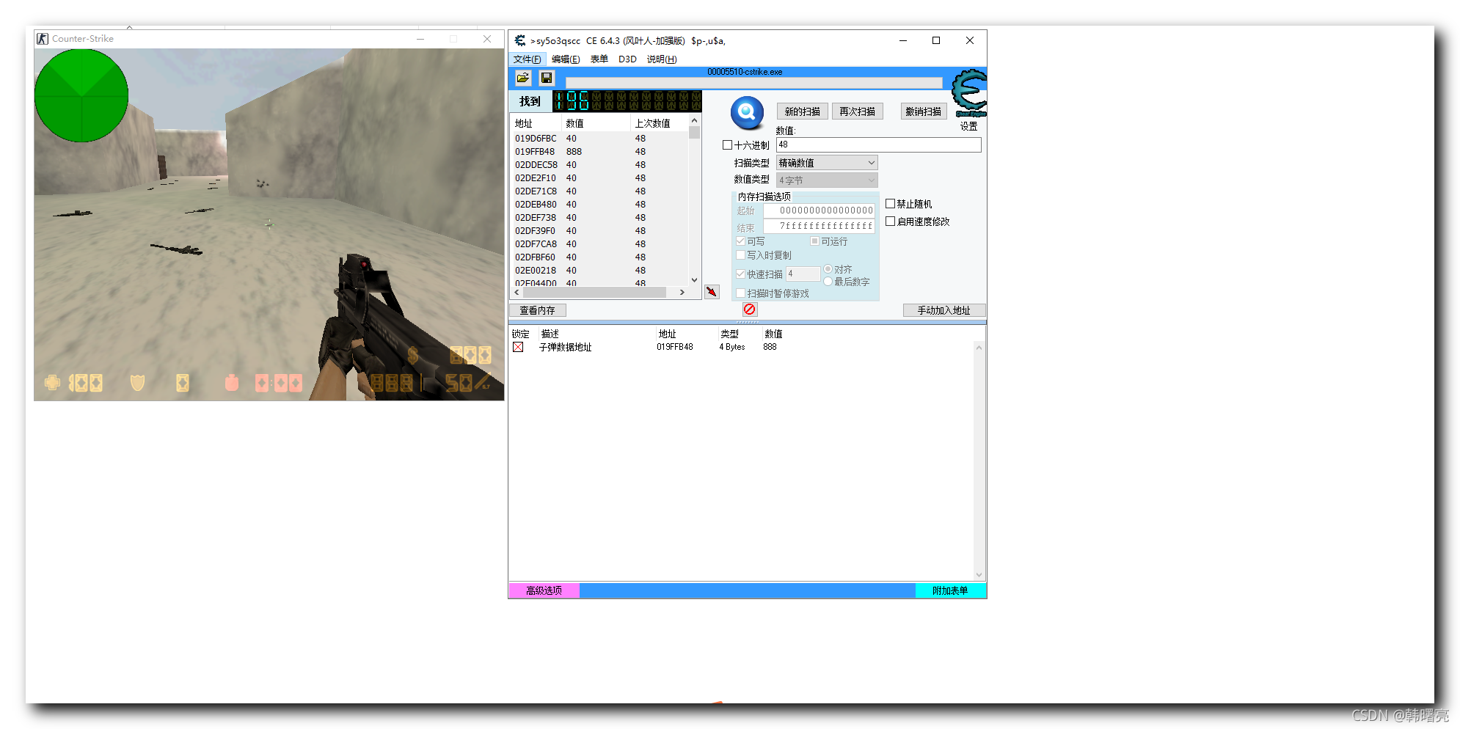Select result address 02DEB480
Image resolution: width=1460 pixels, height=729 pixels.
tap(536, 205)
